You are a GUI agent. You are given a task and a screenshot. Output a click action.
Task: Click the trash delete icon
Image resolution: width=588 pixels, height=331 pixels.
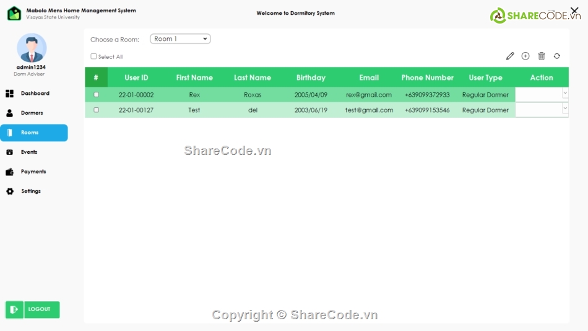click(x=542, y=56)
